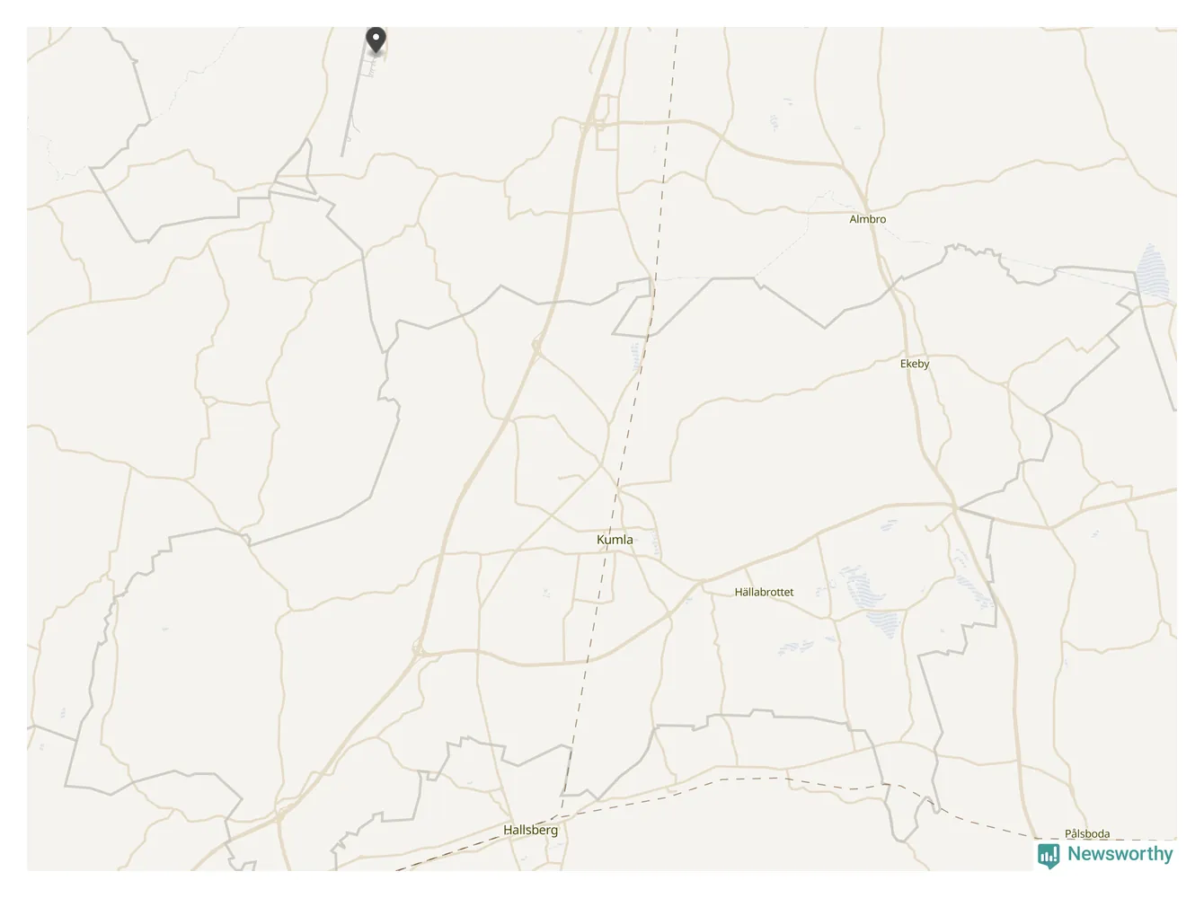
Task: Click the Ekeby place label
Action: tap(915, 364)
